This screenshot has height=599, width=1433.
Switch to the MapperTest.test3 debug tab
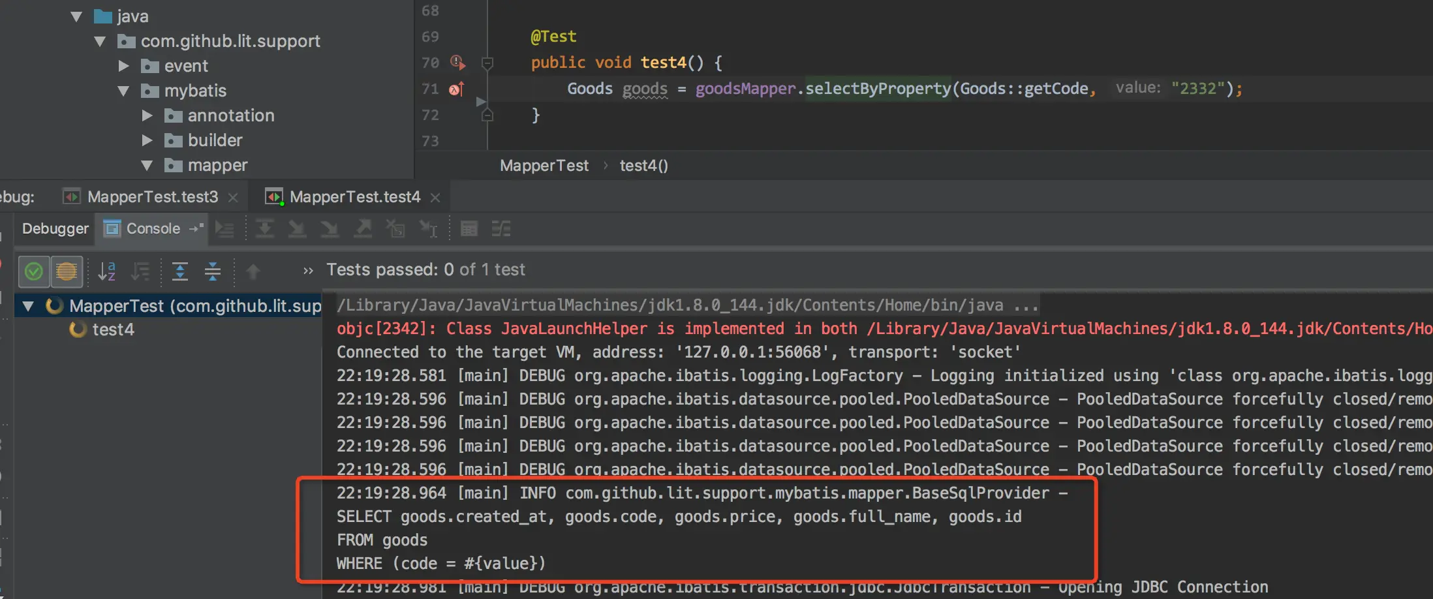(x=153, y=197)
